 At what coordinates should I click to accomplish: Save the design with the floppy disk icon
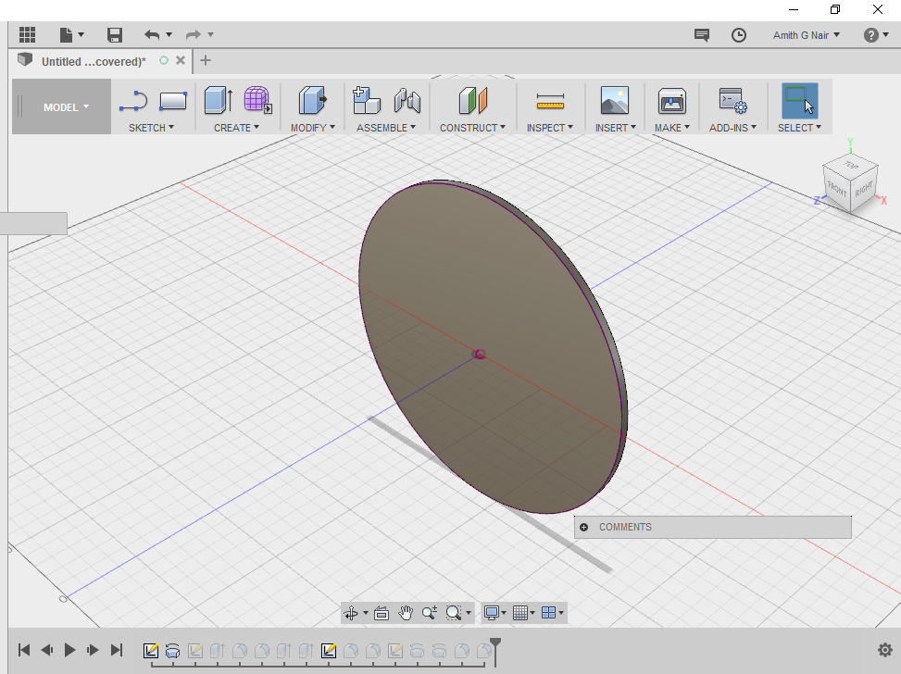115,35
